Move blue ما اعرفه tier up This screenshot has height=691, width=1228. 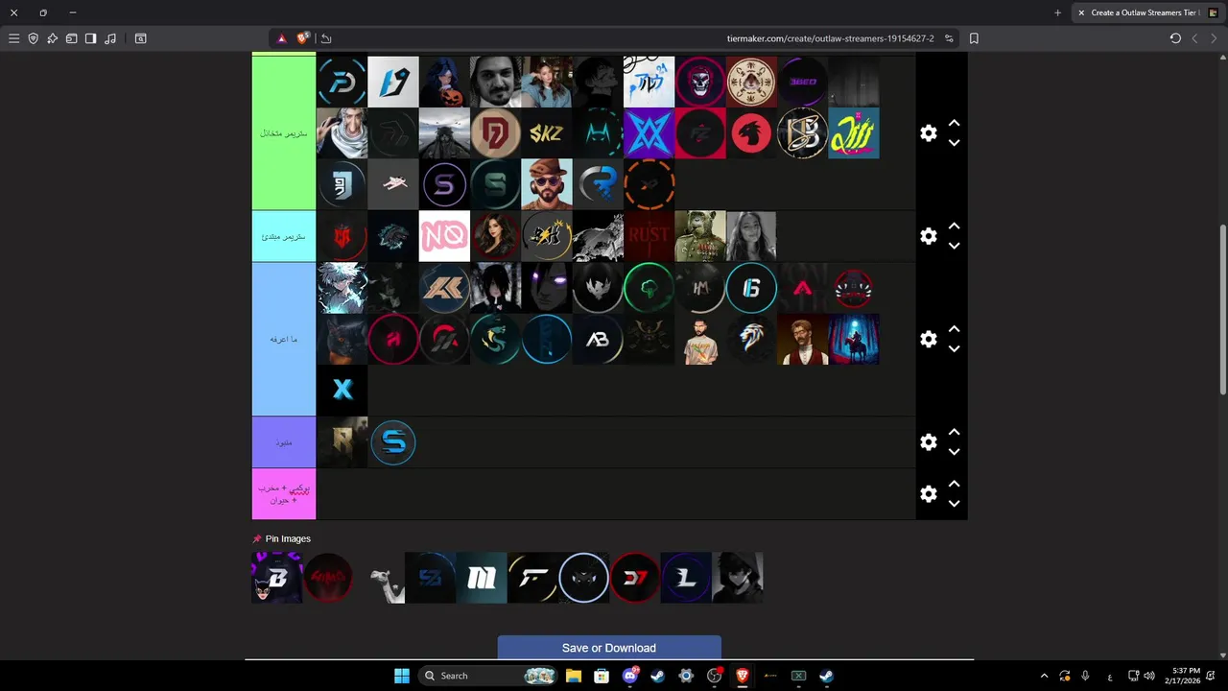tap(954, 329)
